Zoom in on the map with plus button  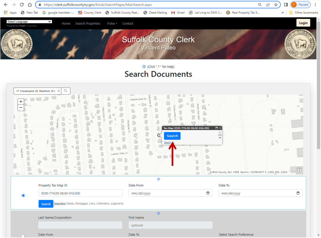click(21, 102)
